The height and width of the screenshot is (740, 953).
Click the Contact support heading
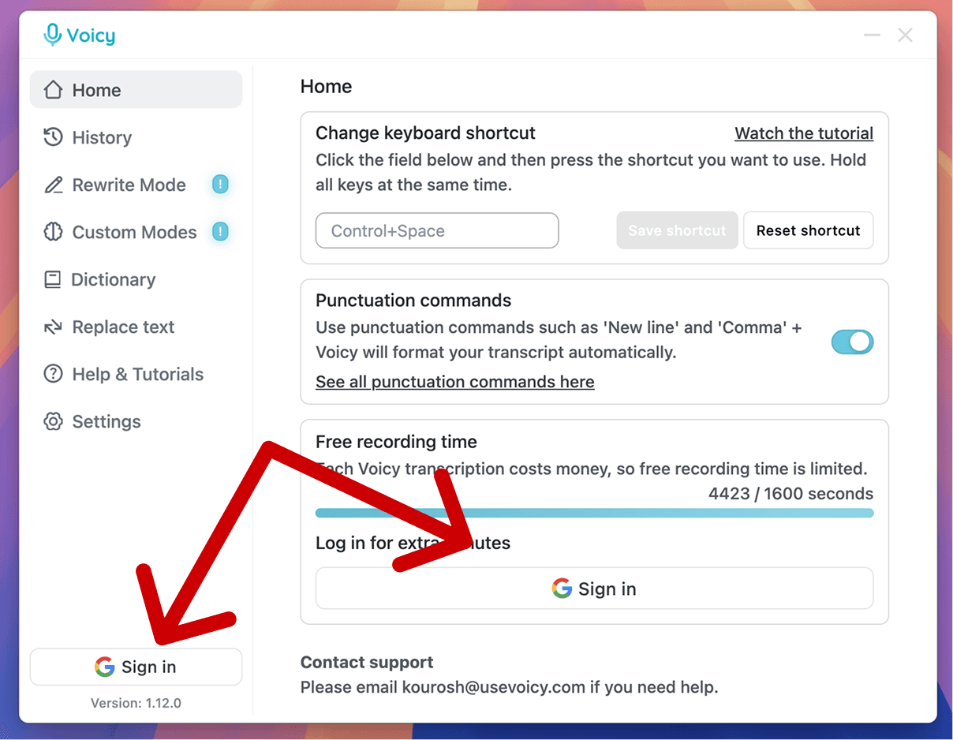pyautogui.click(x=367, y=662)
